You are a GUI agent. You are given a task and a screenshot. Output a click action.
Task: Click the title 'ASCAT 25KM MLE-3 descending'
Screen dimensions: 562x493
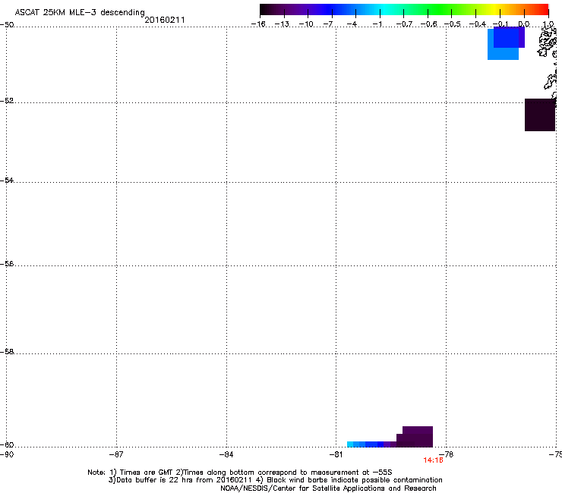tap(80, 12)
